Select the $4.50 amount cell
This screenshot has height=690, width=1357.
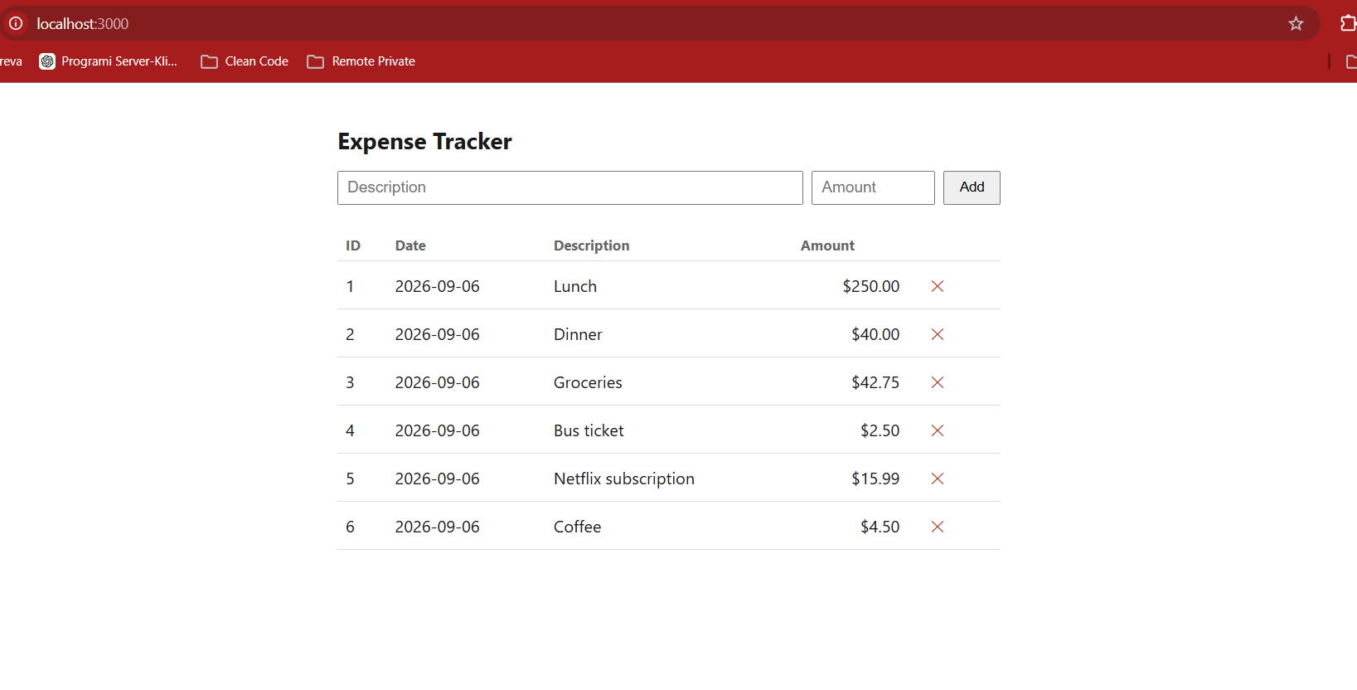[880, 527]
